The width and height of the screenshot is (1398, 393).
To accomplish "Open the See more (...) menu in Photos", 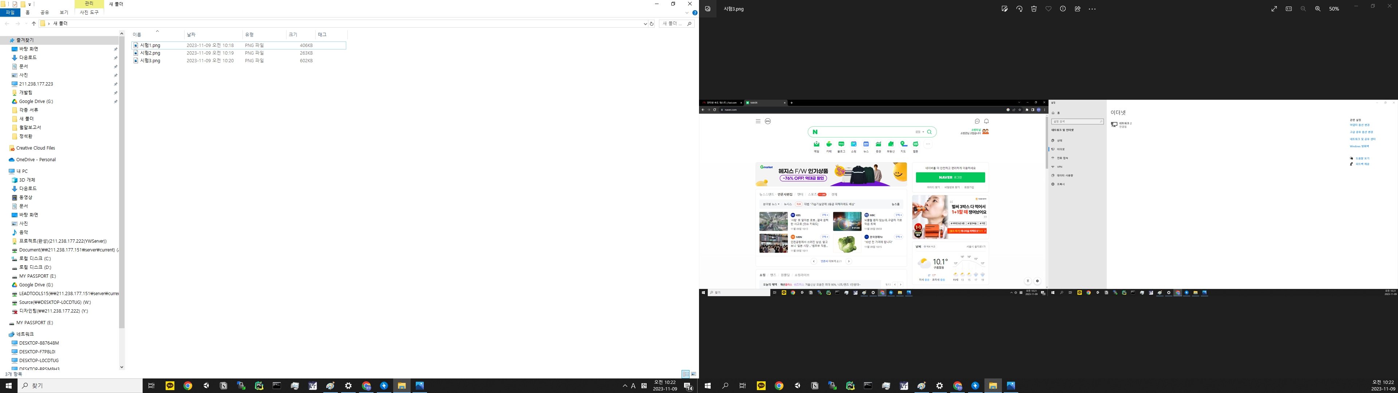I will [1093, 9].
